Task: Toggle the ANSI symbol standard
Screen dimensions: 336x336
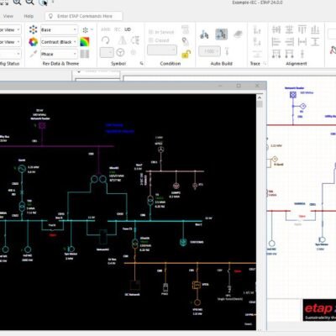Action: [x=106, y=29]
